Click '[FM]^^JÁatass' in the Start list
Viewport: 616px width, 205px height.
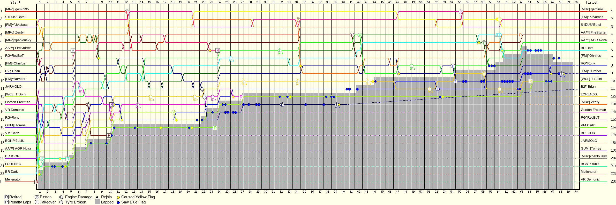(16, 25)
